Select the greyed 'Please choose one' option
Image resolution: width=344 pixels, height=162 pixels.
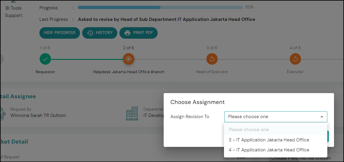(249, 130)
